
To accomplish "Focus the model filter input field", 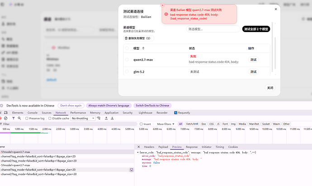I will 213,29.
